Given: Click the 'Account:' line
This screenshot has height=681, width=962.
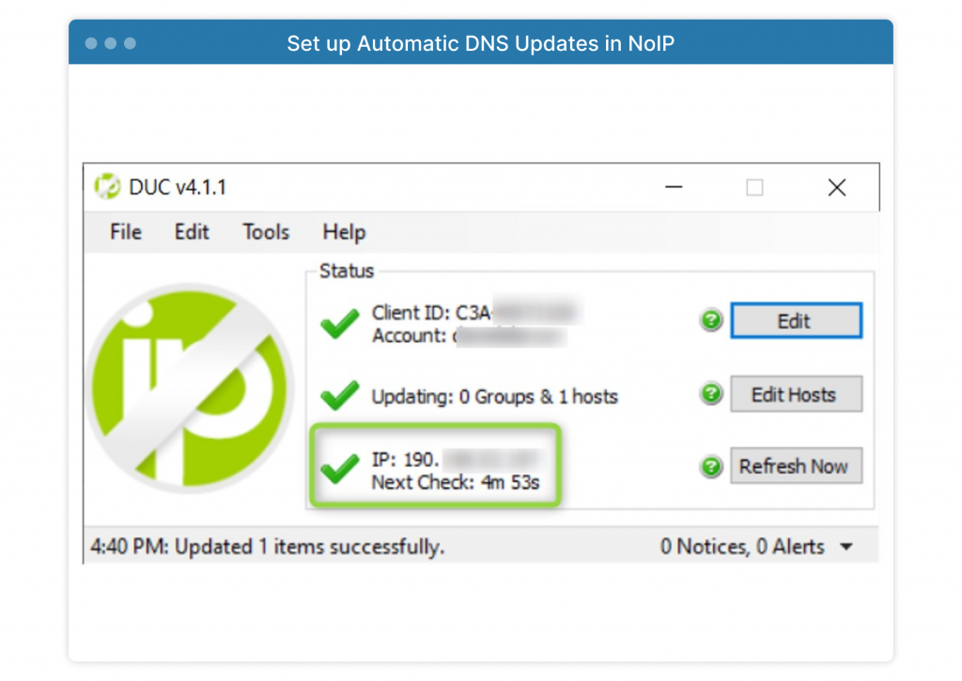Looking at the screenshot, I should [x=470, y=336].
